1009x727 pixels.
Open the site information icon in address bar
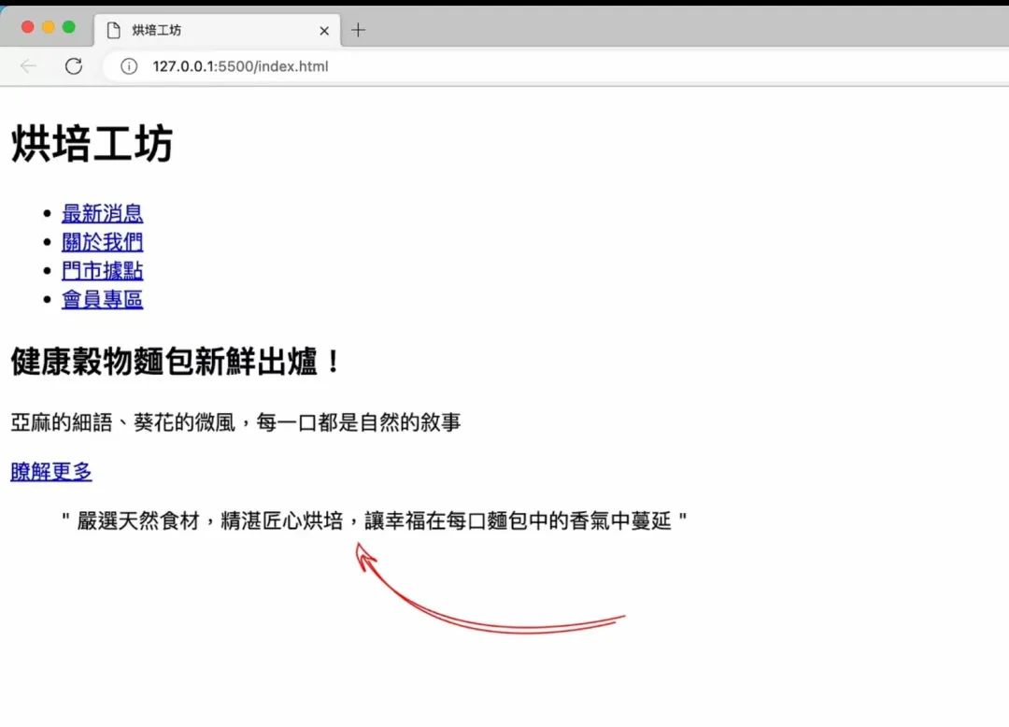[130, 66]
